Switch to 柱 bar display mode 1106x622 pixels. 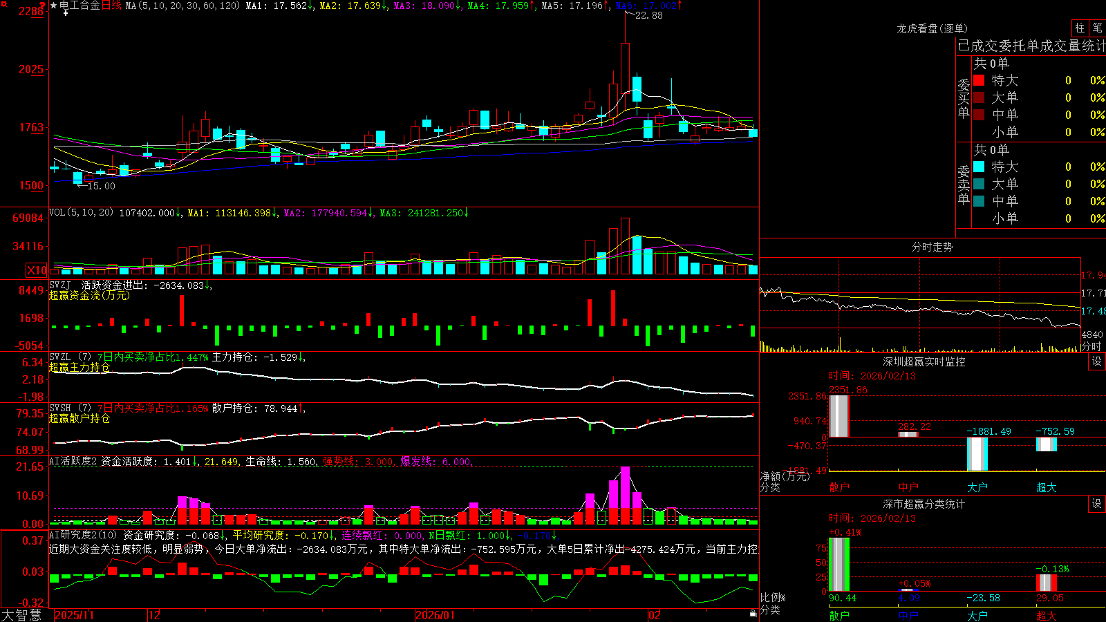pyautogui.click(x=1080, y=28)
